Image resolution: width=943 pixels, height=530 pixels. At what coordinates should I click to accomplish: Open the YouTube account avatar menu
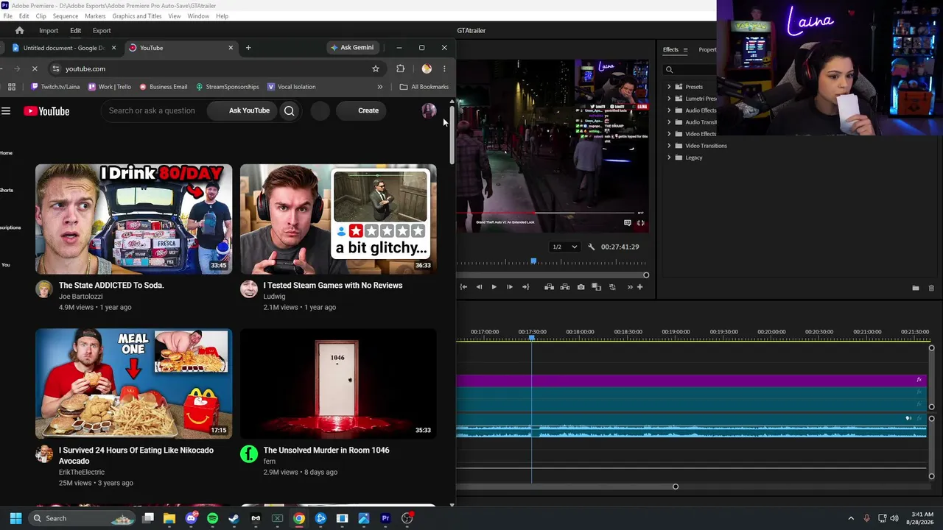pyautogui.click(x=429, y=110)
